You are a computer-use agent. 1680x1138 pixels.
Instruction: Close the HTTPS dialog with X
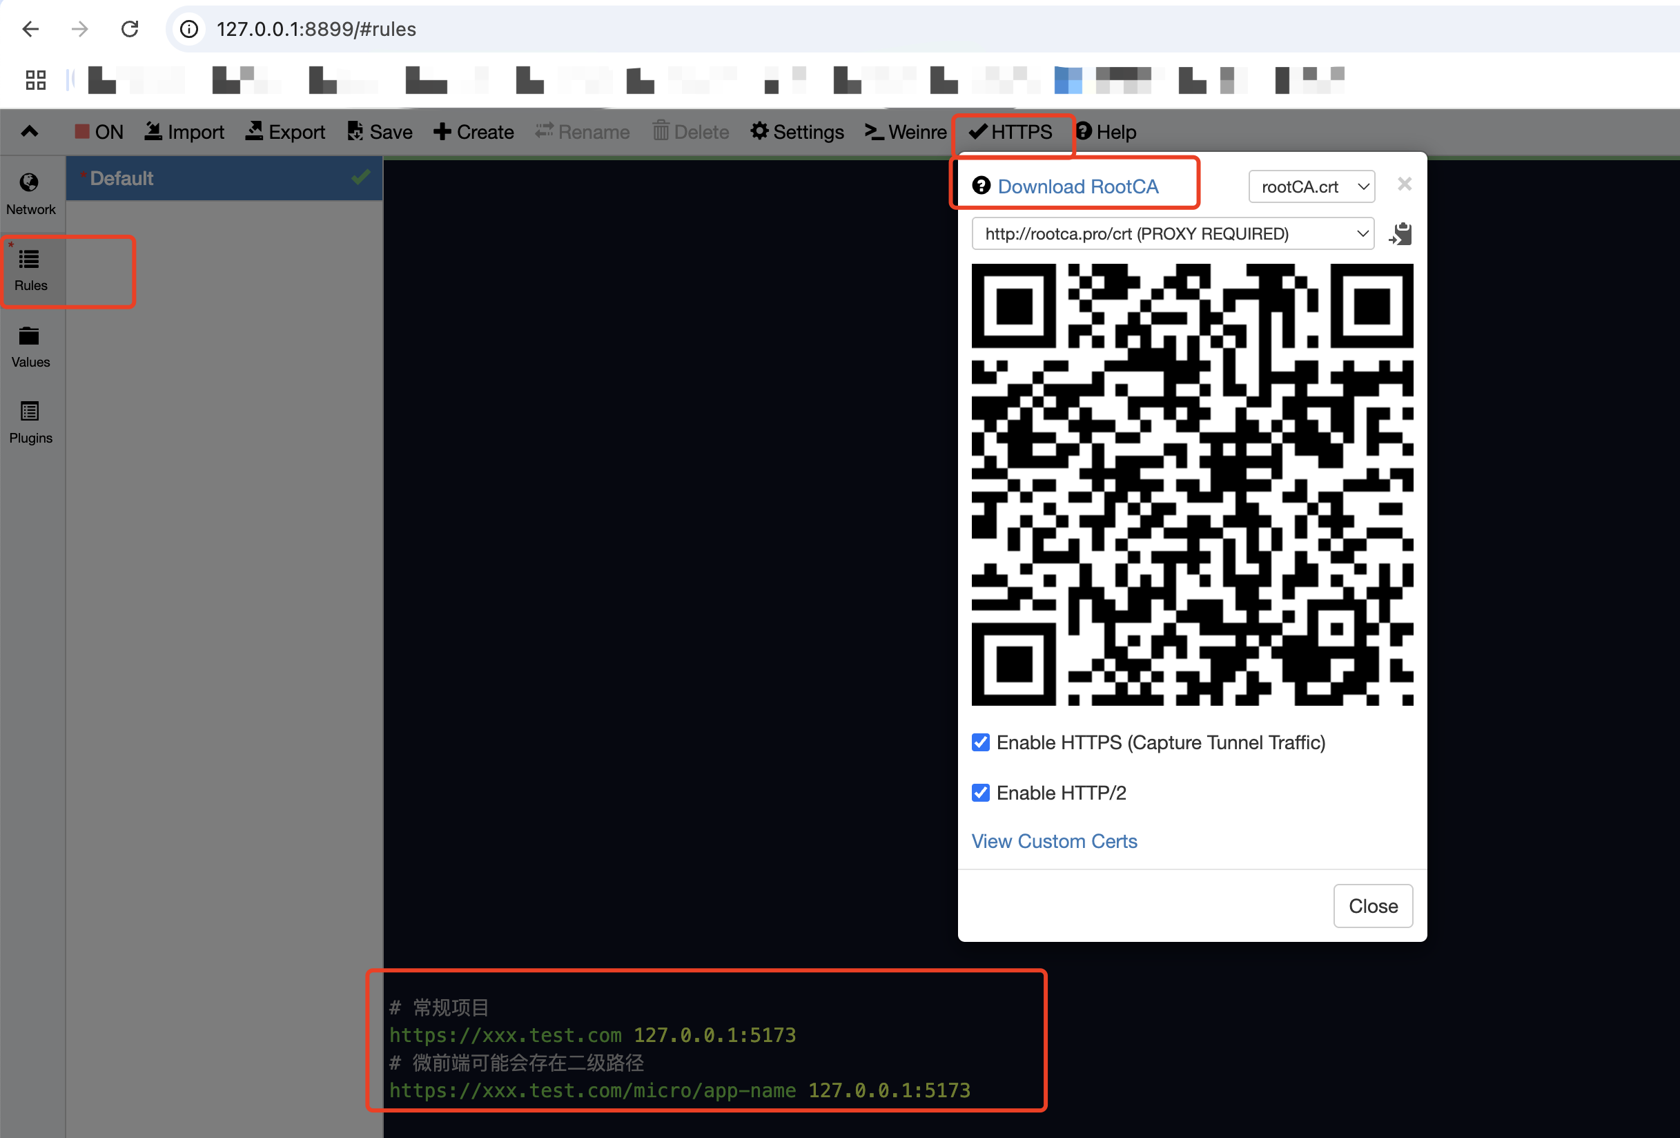point(1405,184)
